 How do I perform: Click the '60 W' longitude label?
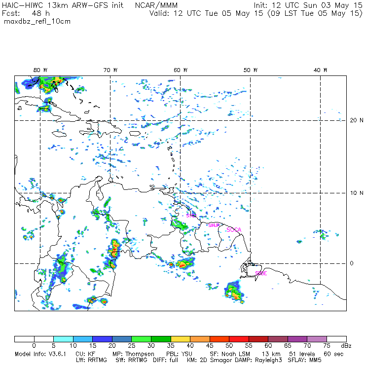pyautogui.click(x=181, y=70)
